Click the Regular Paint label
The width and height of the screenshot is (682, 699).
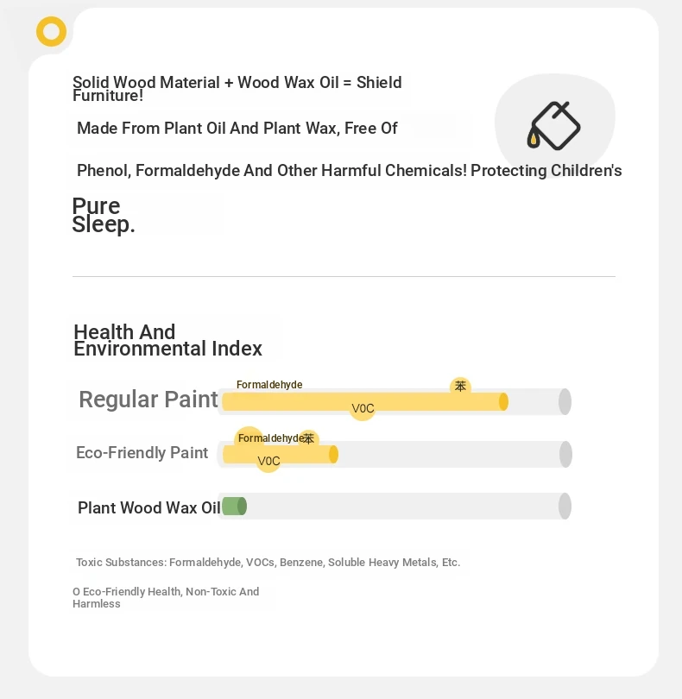coord(148,400)
